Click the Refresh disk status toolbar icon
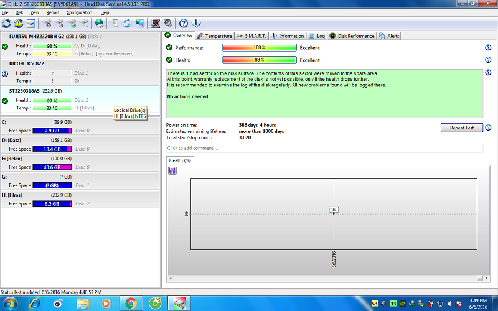 [x=7, y=23]
